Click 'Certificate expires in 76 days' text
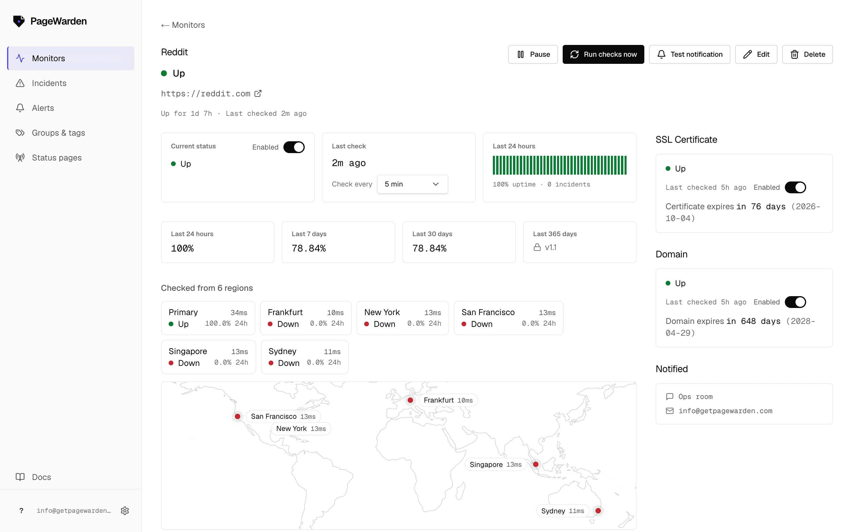 point(725,206)
